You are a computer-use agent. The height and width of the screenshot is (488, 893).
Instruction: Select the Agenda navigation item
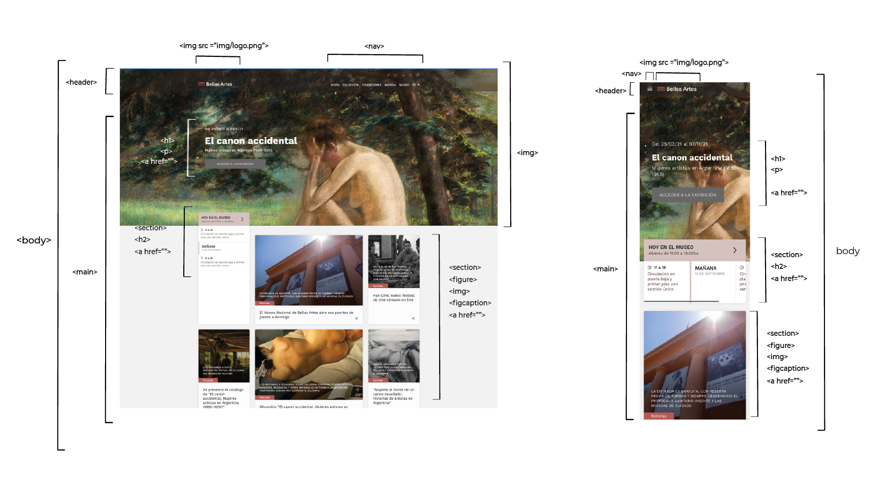(390, 85)
